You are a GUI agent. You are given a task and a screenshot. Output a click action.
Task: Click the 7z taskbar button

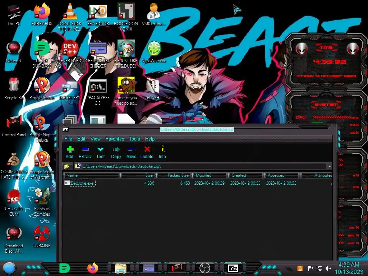pos(233,268)
